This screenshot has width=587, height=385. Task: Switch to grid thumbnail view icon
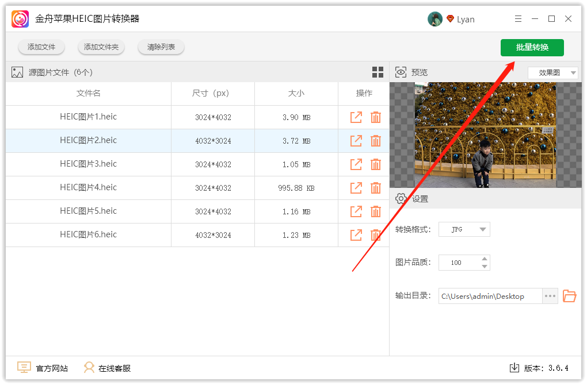coord(378,72)
